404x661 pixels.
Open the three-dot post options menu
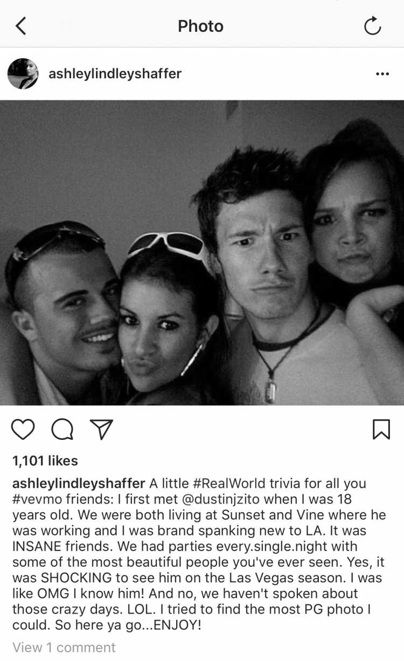pos(382,74)
